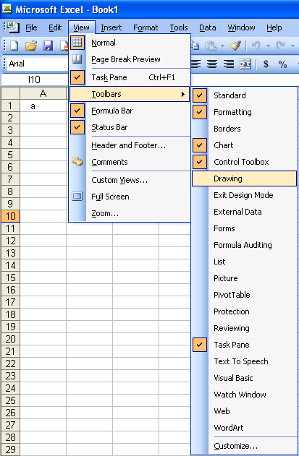Image resolution: width=299 pixels, height=456 pixels.
Task: Click the Name Box showing I10
Action: click(x=34, y=79)
